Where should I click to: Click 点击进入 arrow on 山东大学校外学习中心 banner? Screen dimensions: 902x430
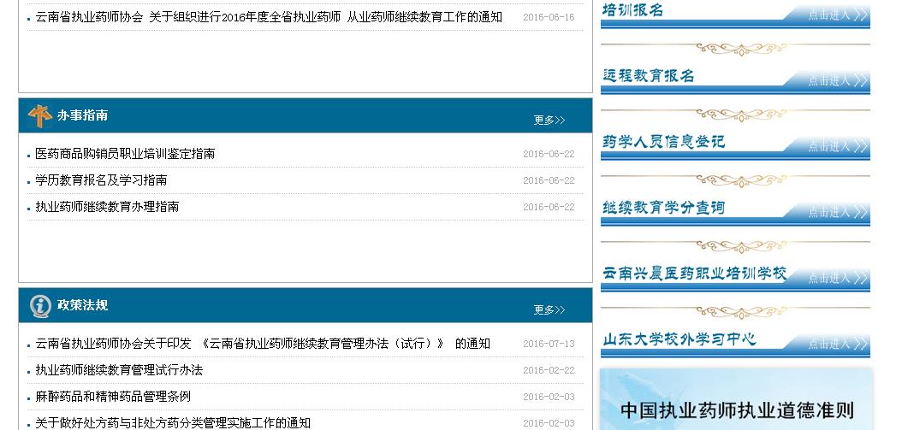(x=838, y=345)
